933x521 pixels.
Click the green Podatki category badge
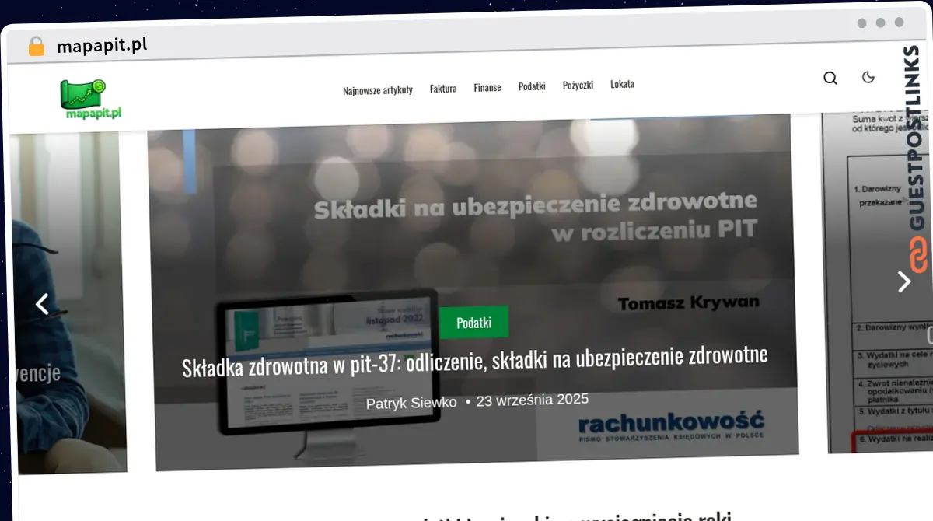(x=474, y=323)
